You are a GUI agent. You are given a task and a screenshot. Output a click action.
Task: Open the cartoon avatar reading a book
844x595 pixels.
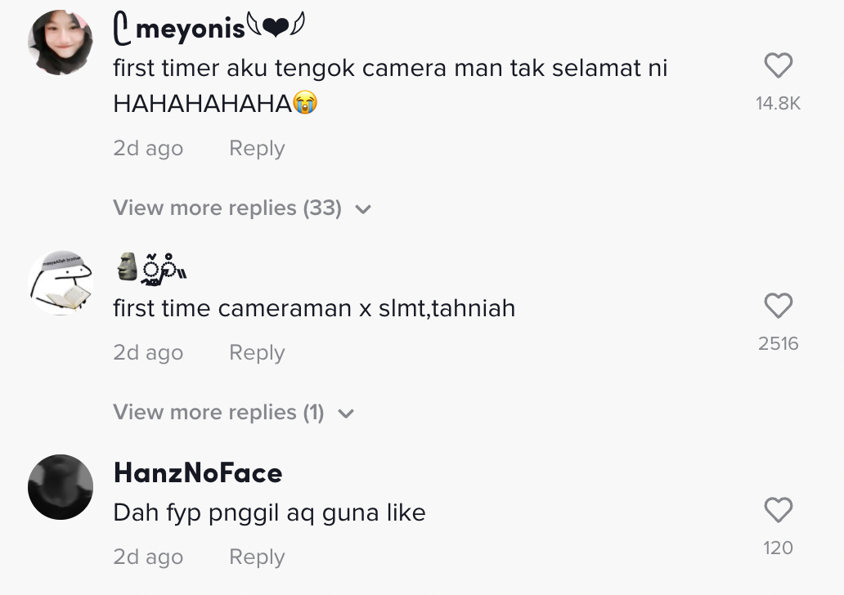[x=60, y=283]
